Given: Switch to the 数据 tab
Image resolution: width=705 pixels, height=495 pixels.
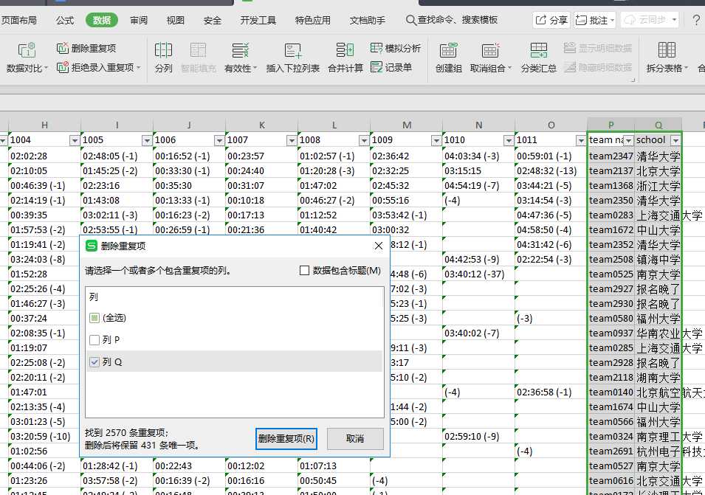Looking at the screenshot, I should [x=102, y=20].
